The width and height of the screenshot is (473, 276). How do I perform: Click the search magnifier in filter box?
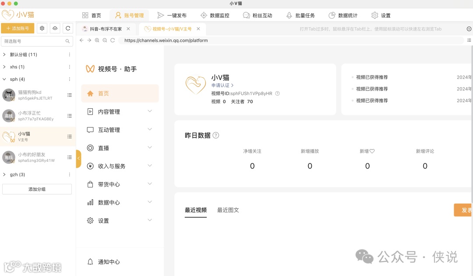[x=67, y=41]
